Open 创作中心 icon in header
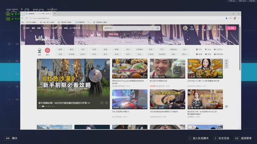257x144 pixels. (x=220, y=28)
